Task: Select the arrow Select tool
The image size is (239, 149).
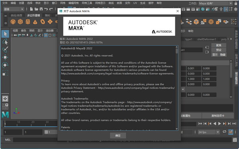Action: click(x=5, y=34)
